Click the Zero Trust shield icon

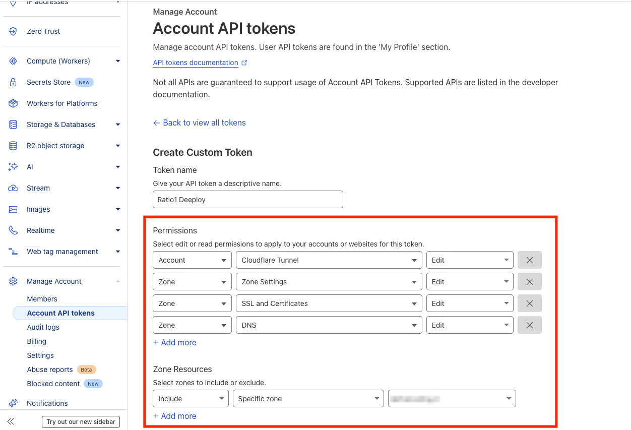[x=14, y=31]
